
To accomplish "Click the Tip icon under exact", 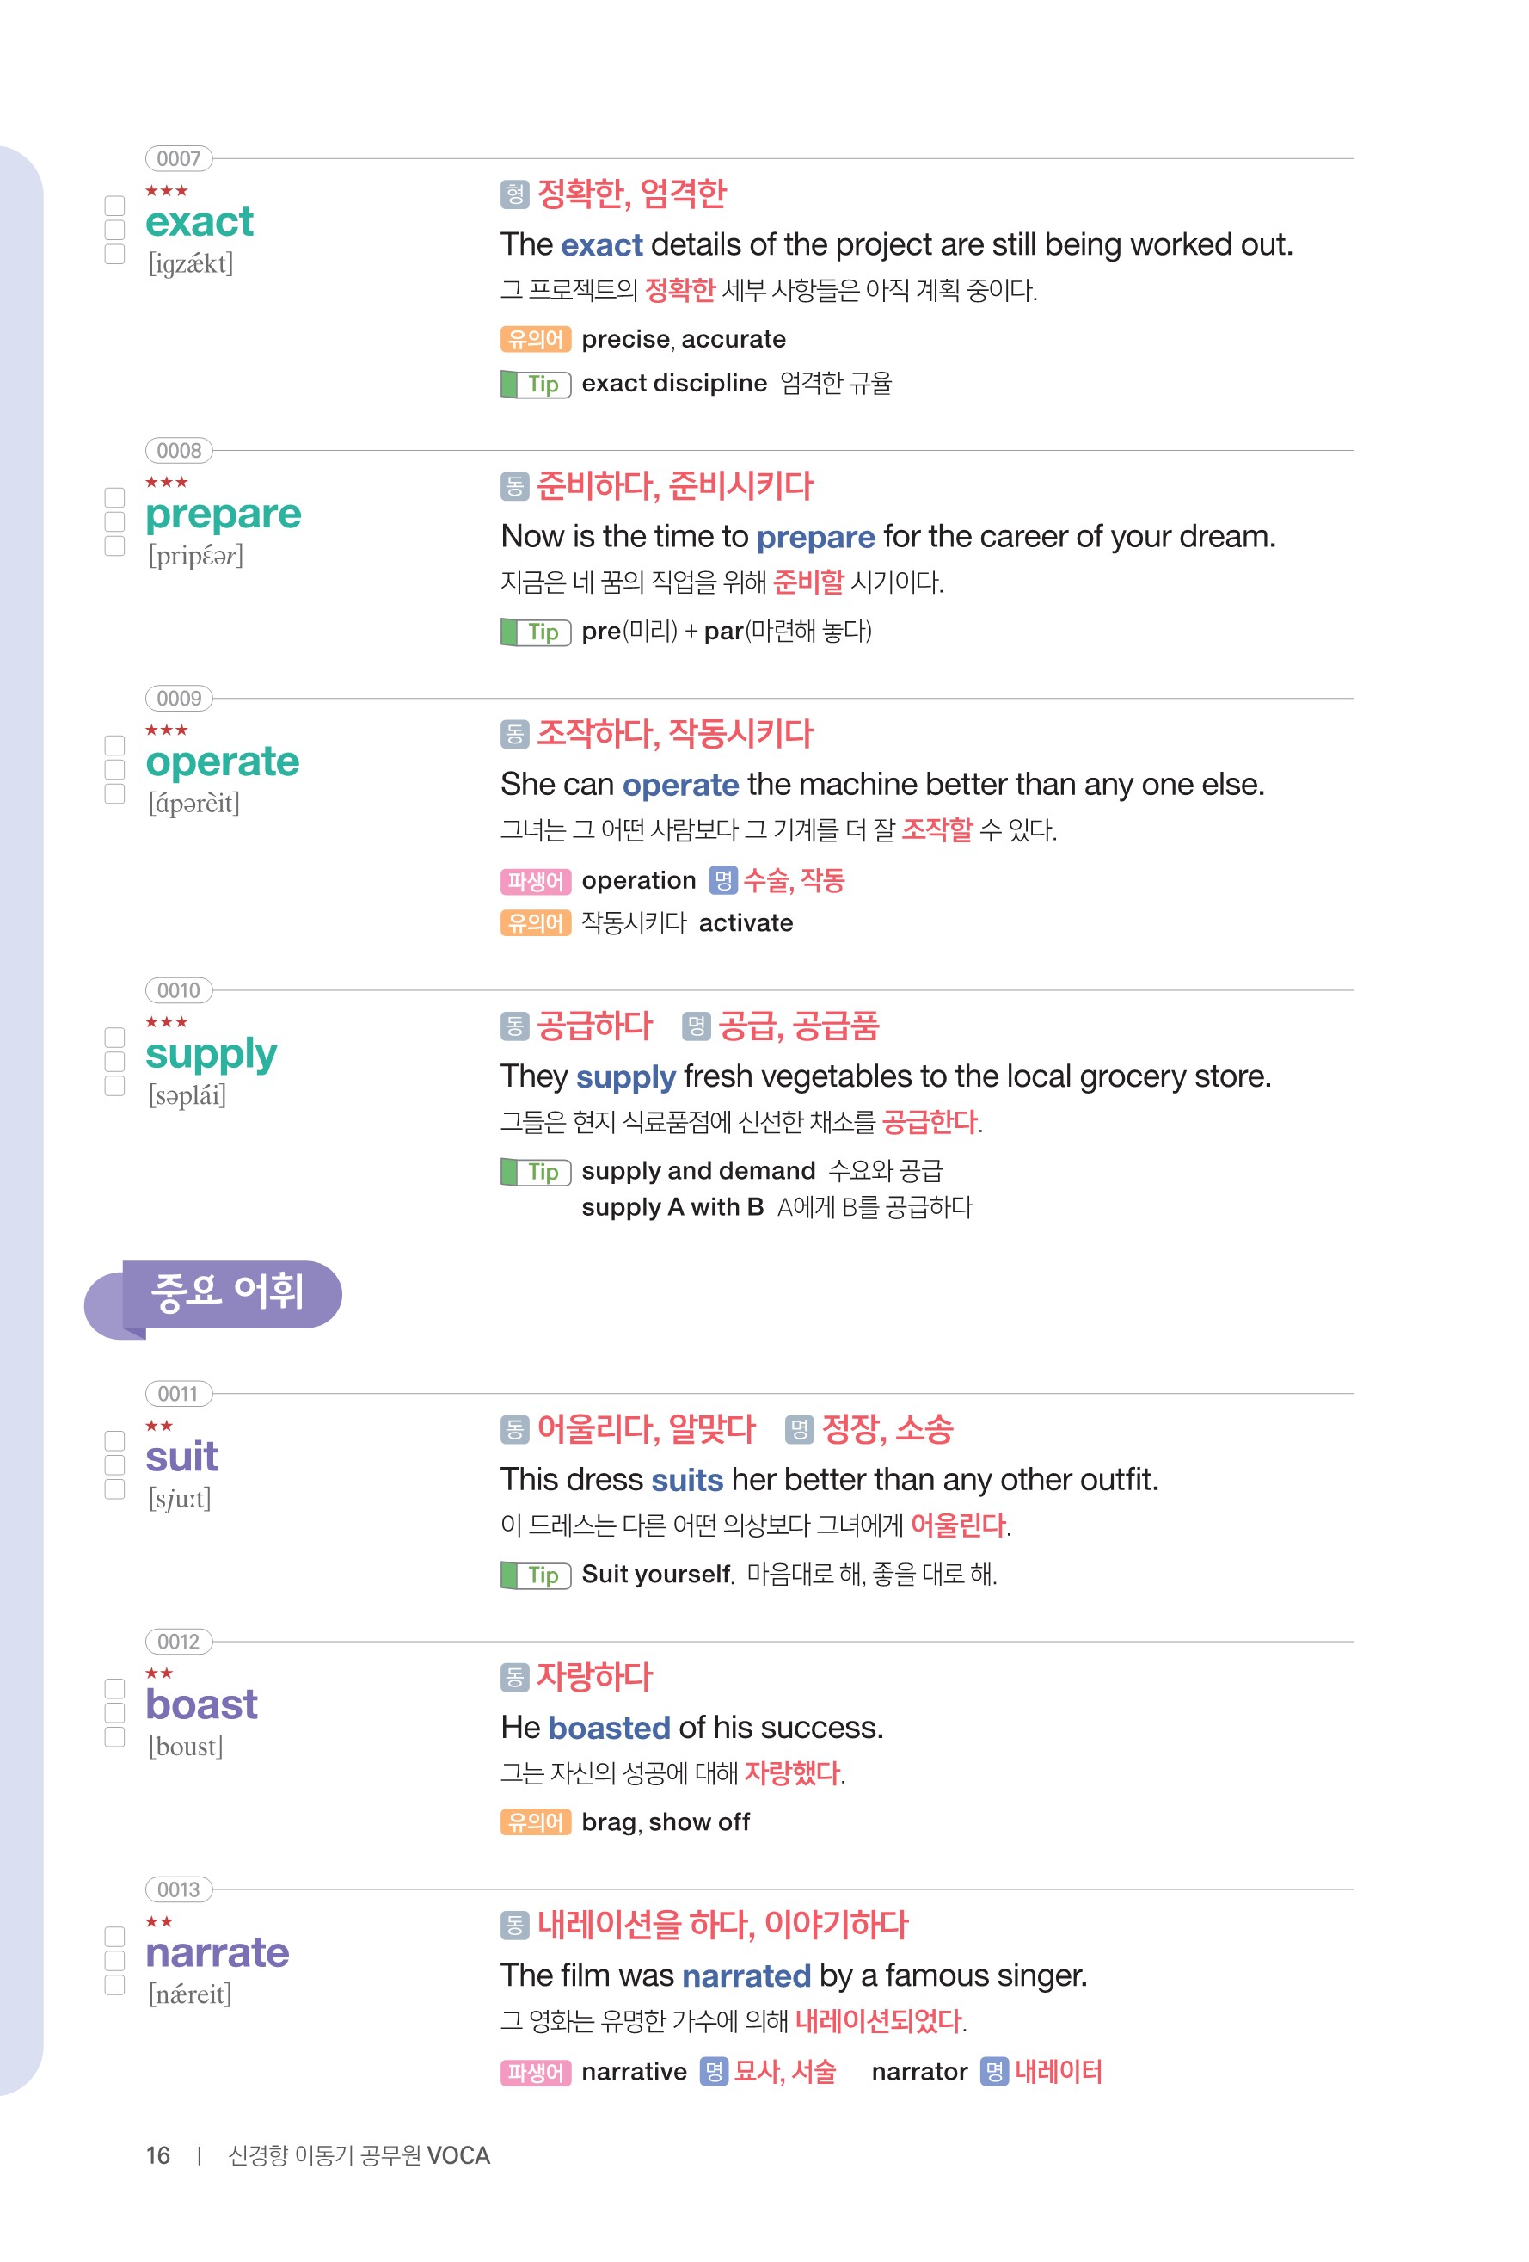I will [x=535, y=385].
